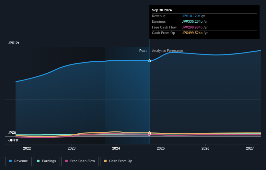Select the revenue data point at Sep 2024

(149, 61)
